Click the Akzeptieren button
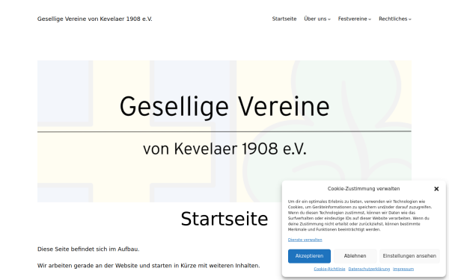This screenshot has height=280, width=449. tap(309, 256)
